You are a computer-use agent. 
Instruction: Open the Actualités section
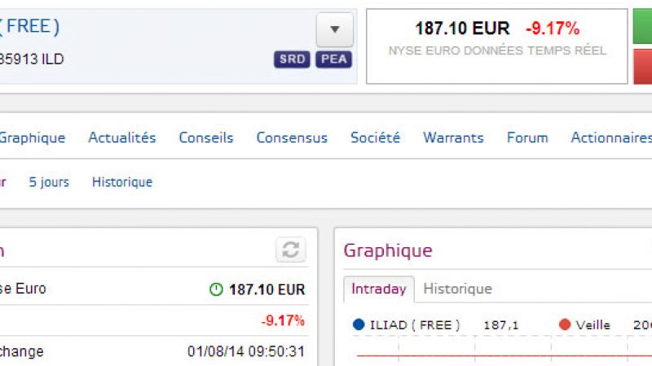(121, 137)
